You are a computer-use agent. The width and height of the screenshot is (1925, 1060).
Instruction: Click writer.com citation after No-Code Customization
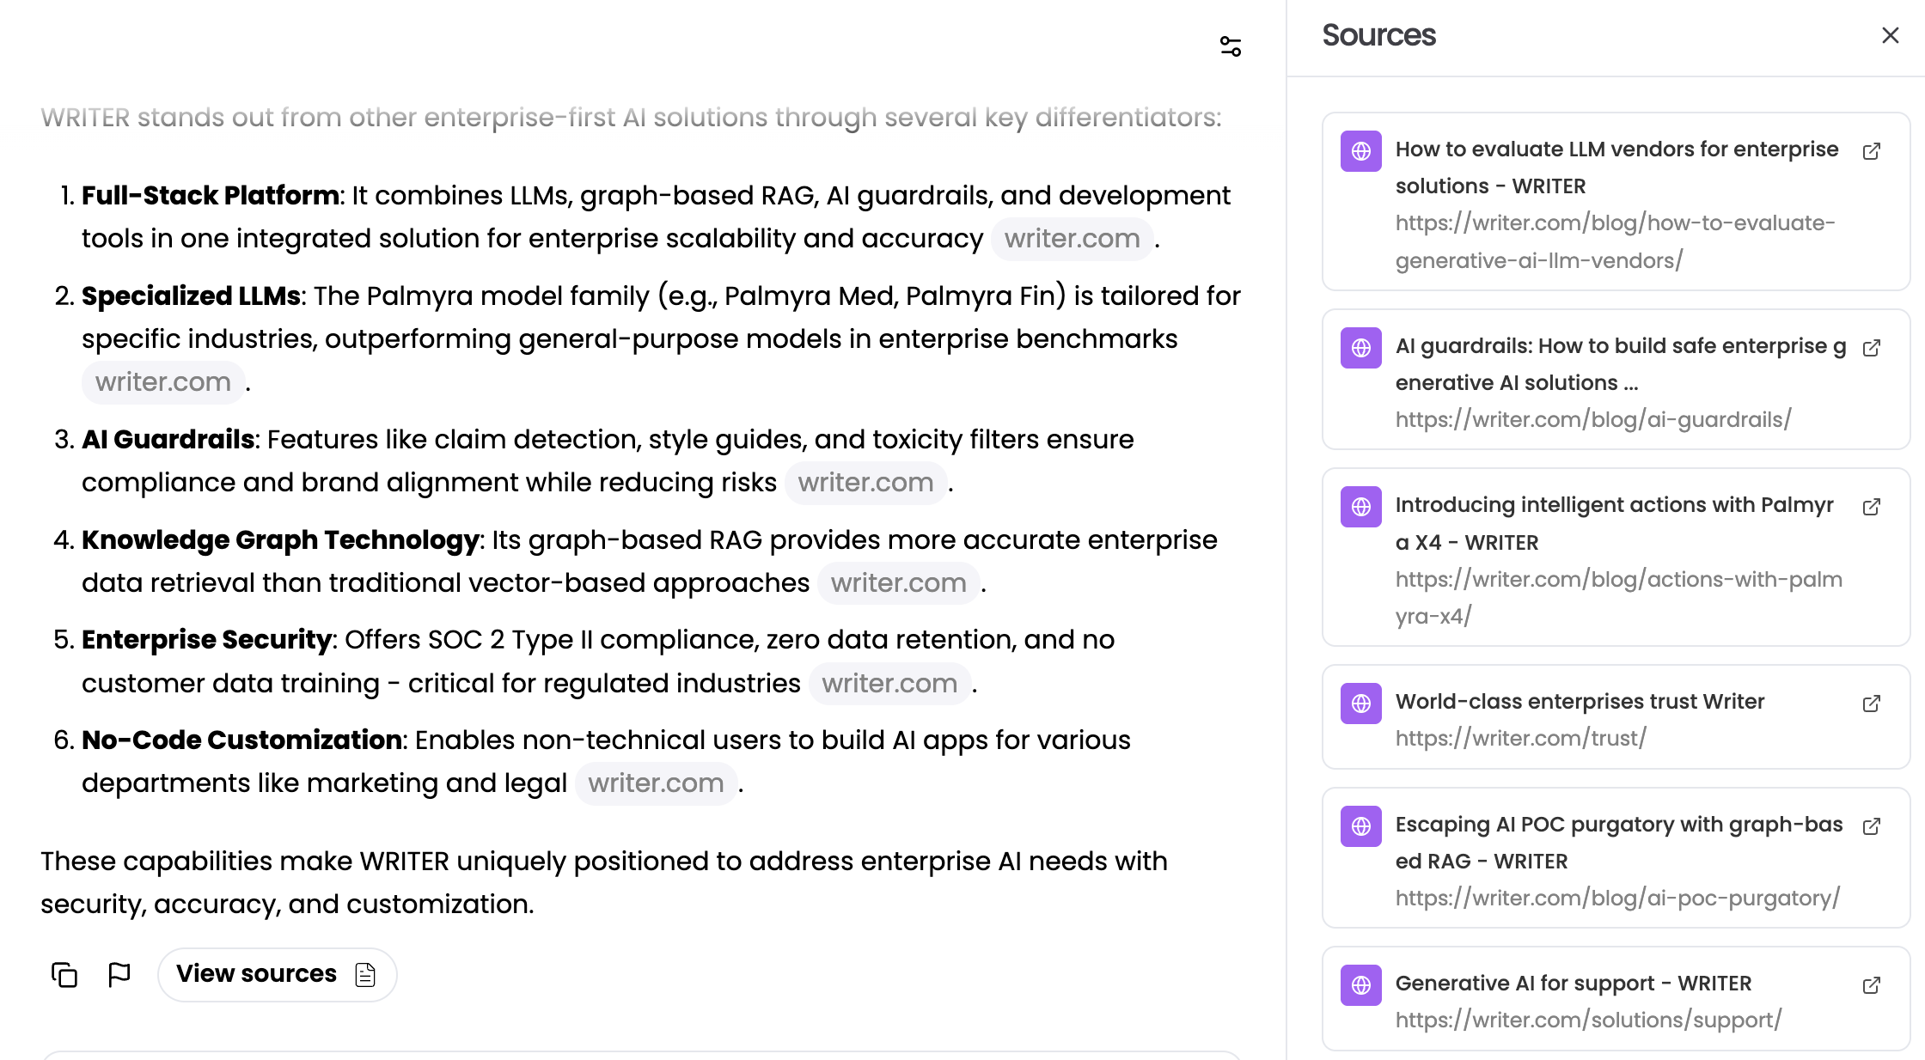click(656, 783)
